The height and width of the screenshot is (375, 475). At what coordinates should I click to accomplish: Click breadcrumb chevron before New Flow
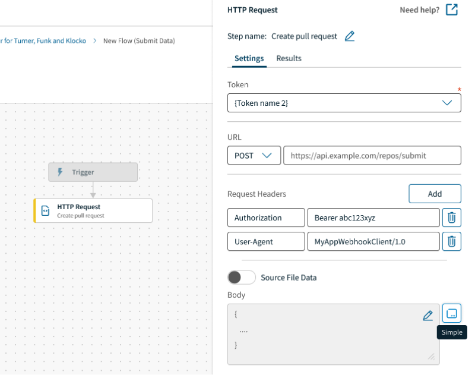95,40
